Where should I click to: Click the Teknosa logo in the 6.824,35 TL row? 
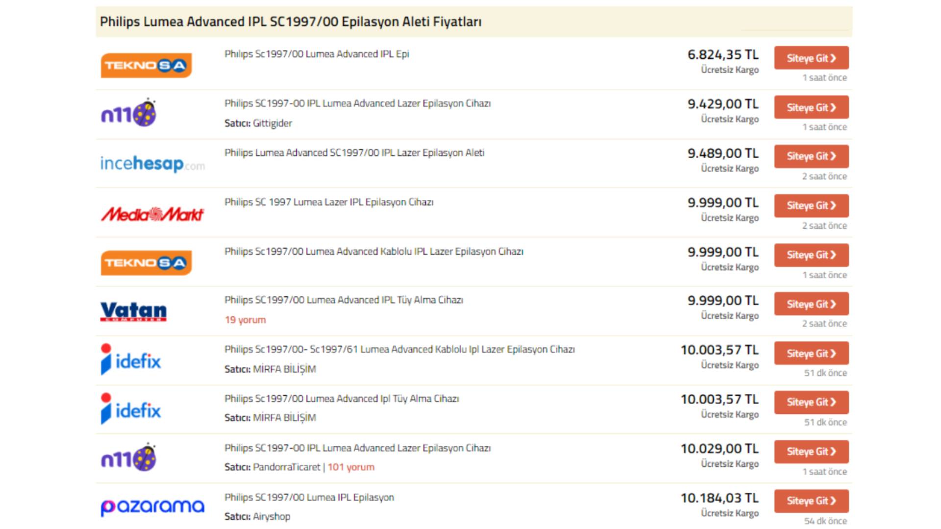coord(146,66)
